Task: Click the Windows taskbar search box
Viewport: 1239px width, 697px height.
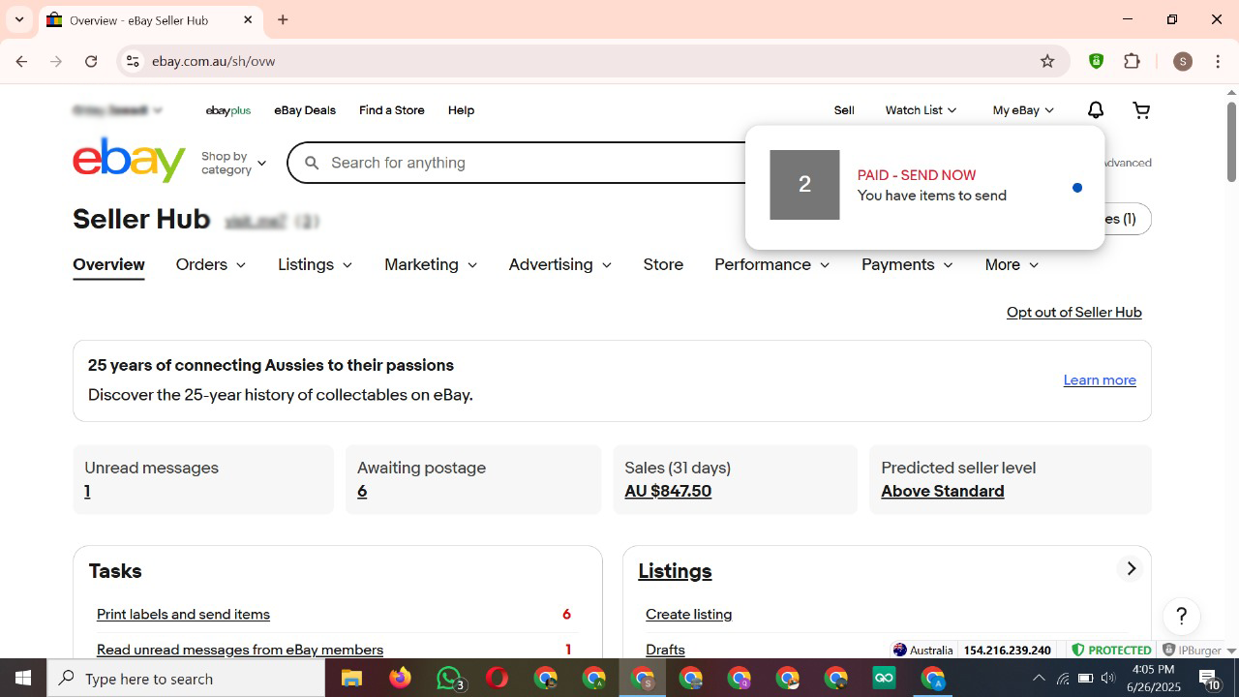Action: [186, 679]
